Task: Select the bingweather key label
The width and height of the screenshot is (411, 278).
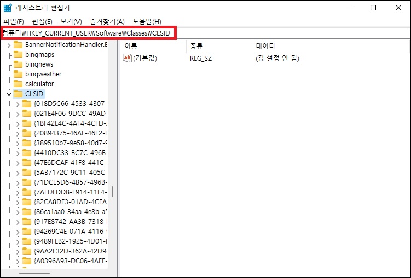Action: click(43, 74)
